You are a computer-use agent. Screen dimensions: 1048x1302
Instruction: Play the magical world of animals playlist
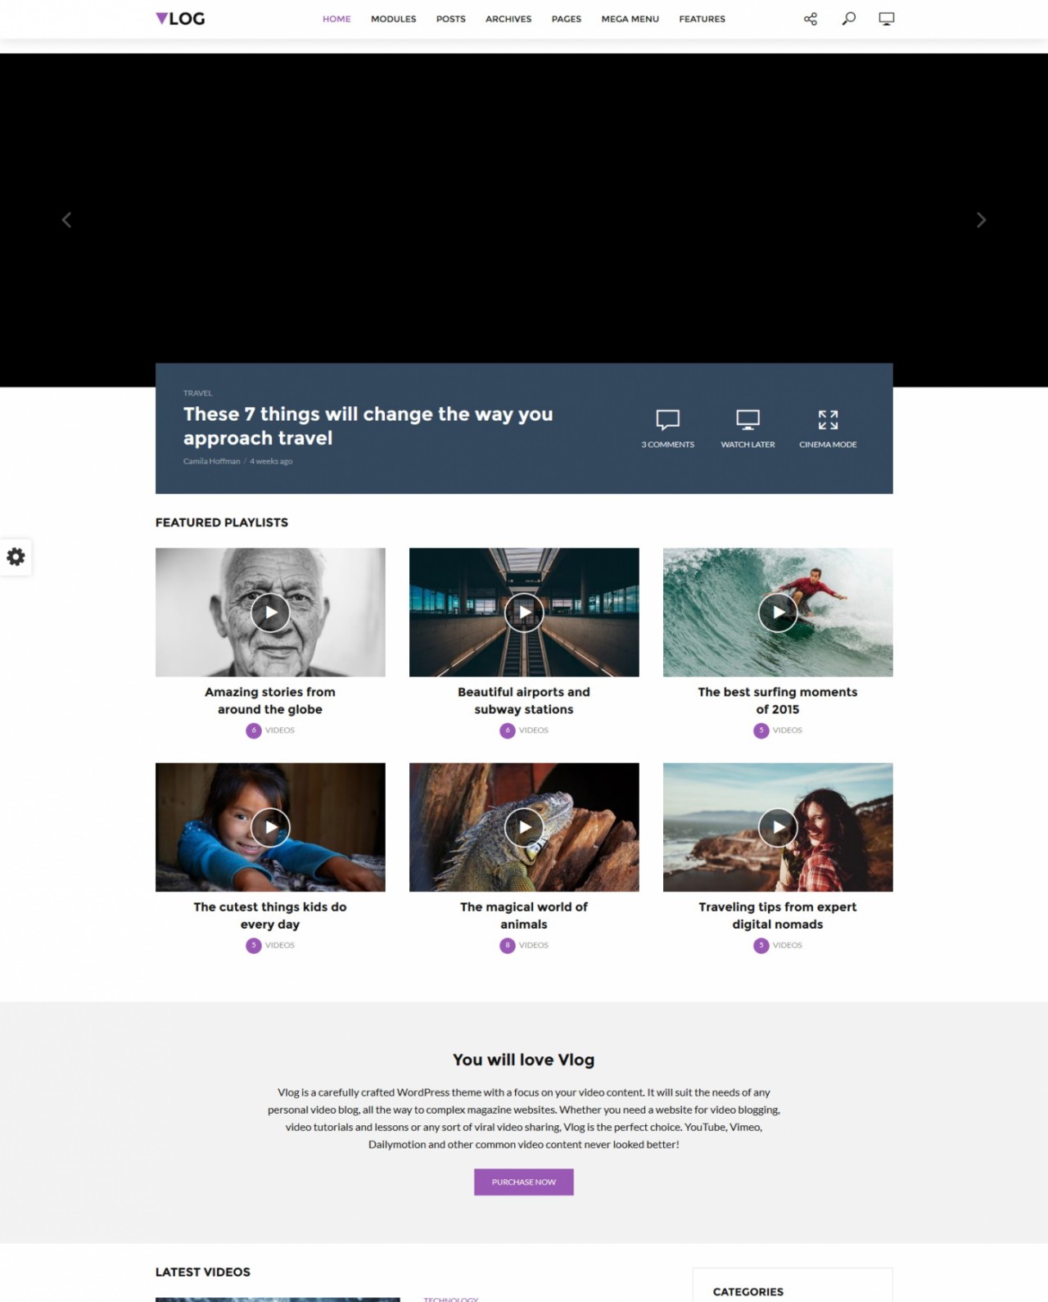[x=524, y=828]
